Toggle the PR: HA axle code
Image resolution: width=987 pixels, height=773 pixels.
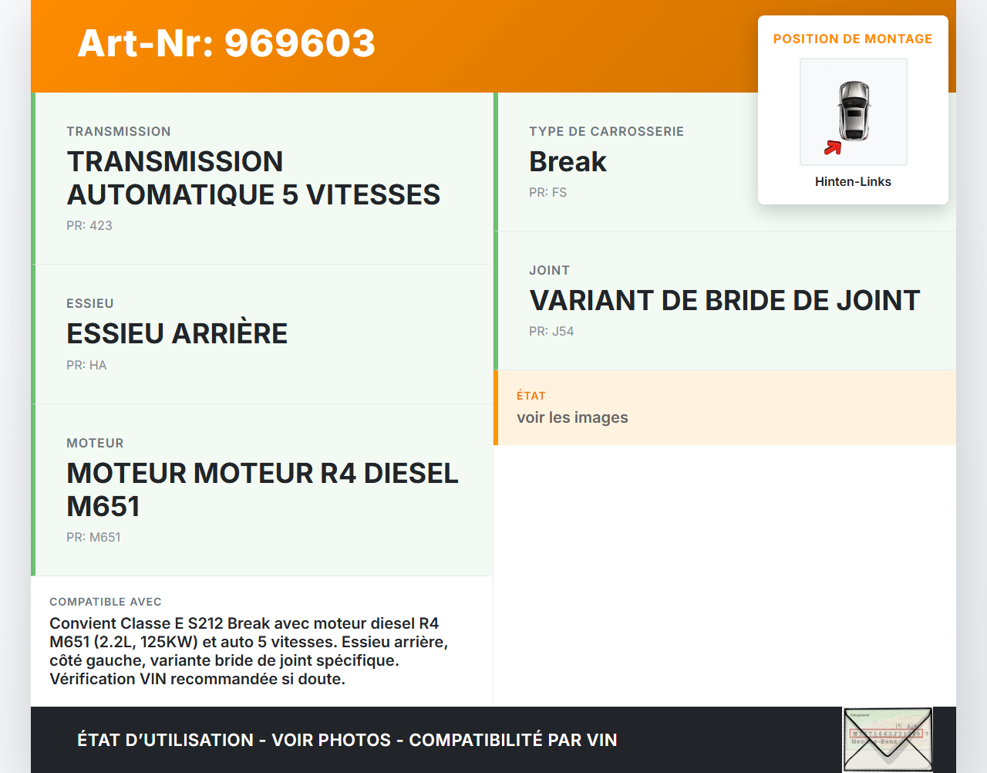pyautogui.click(x=86, y=364)
